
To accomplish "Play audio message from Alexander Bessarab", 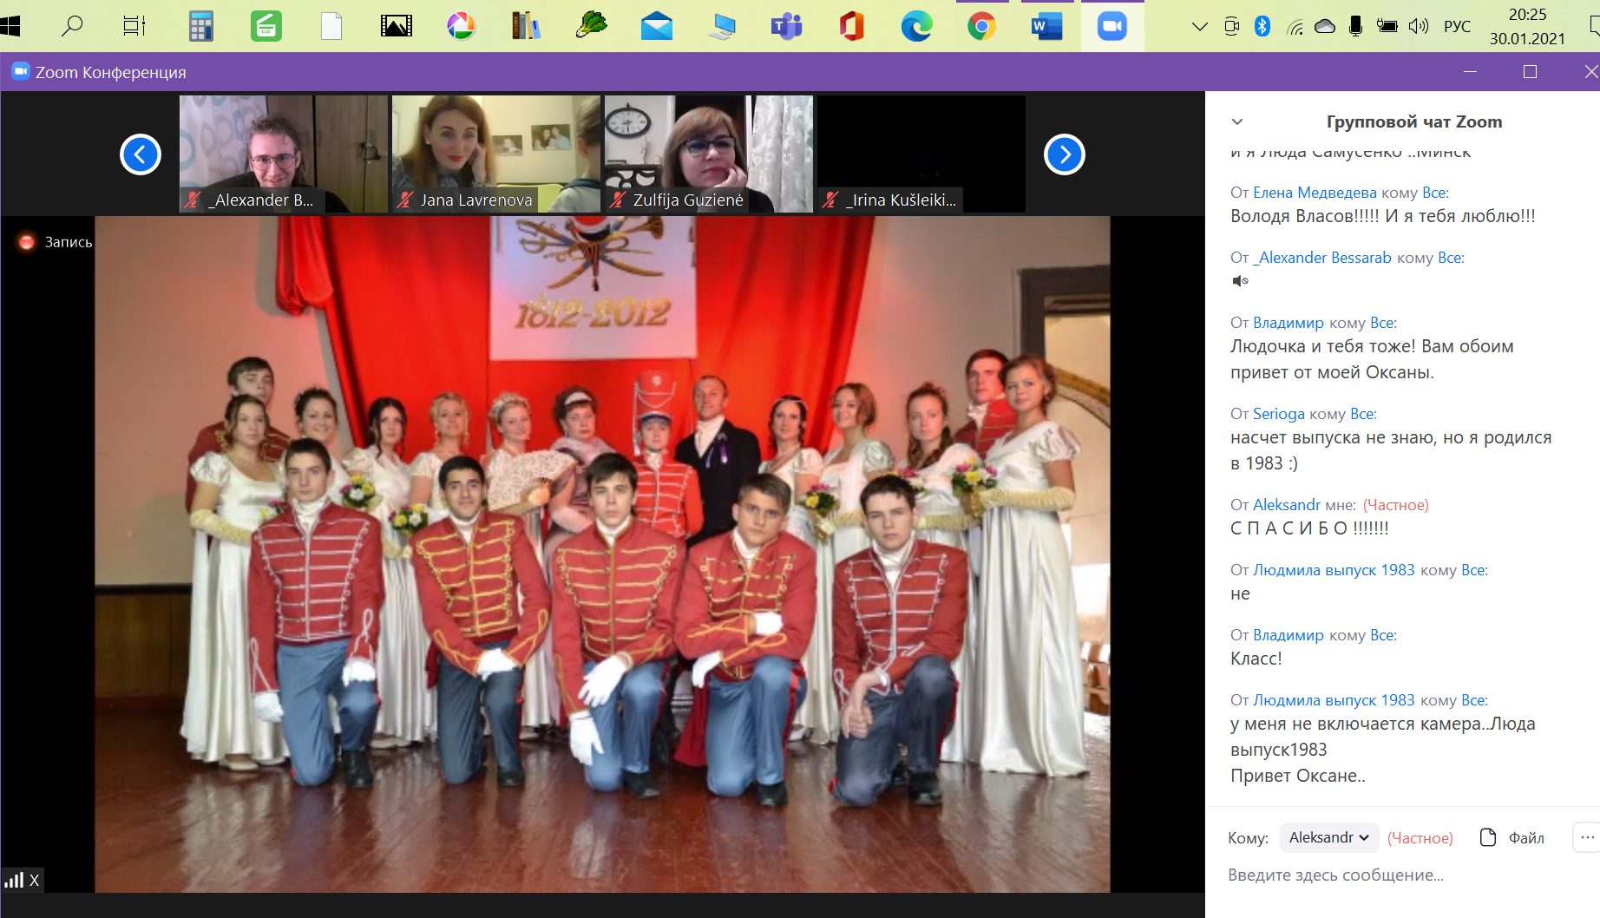I will pyautogui.click(x=1240, y=280).
